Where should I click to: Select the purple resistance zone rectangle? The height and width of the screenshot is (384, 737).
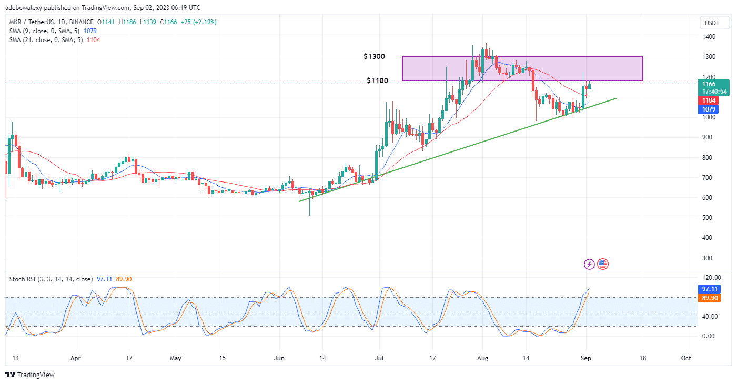[x=522, y=68]
